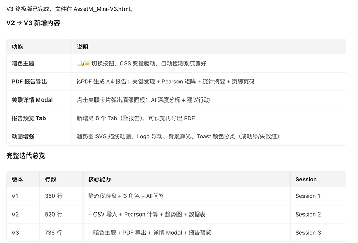Click the jsPDF A4 报告 description cell
Image resolution: width=358 pixels, height=243 pixels.
[209, 82]
